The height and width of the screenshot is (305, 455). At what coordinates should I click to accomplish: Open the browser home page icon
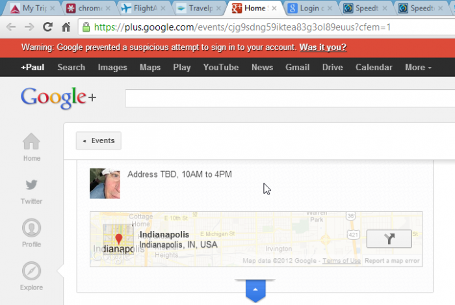[x=66, y=27]
